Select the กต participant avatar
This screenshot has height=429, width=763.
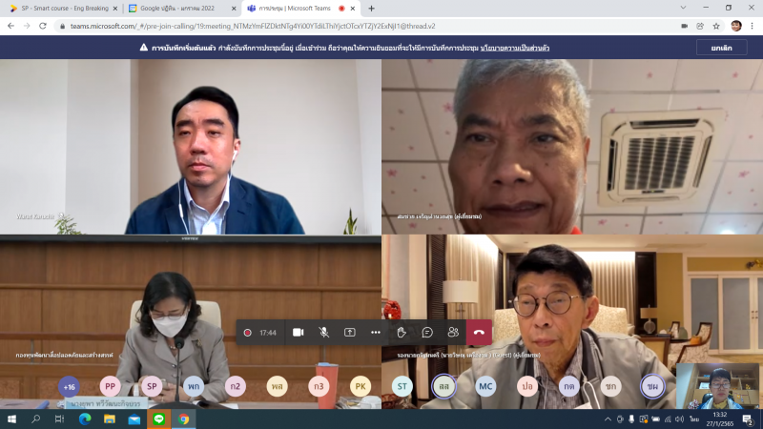click(568, 386)
